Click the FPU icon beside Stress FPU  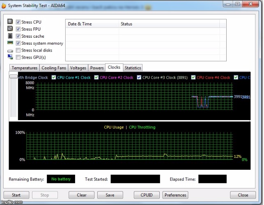point(10,29)
